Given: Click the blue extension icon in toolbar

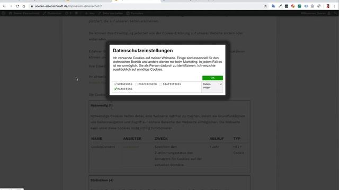Looking at the screenshot, I should (306, 6).
